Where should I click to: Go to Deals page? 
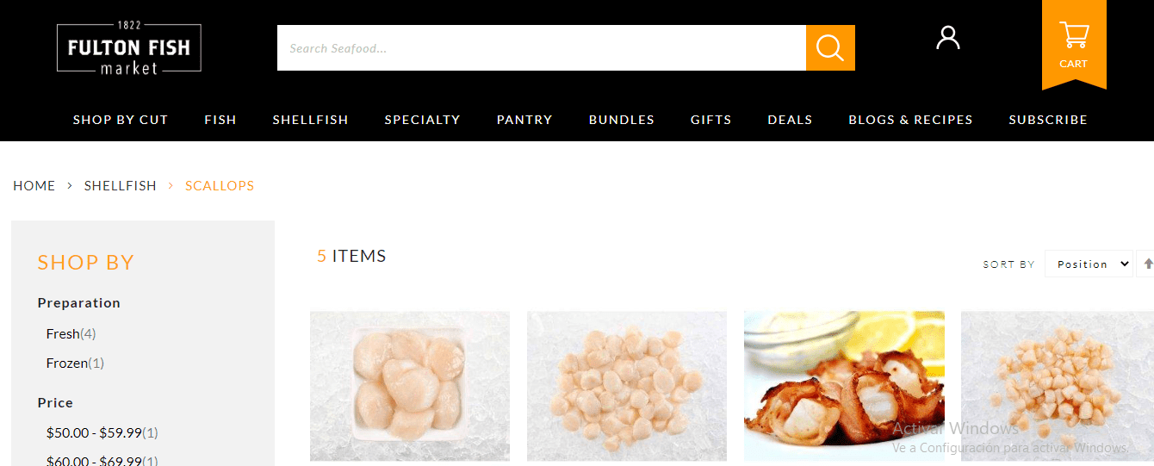click(790, 120)
